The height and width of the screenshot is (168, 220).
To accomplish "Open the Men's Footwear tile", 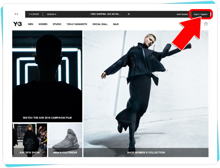I will tap(65, 140).
